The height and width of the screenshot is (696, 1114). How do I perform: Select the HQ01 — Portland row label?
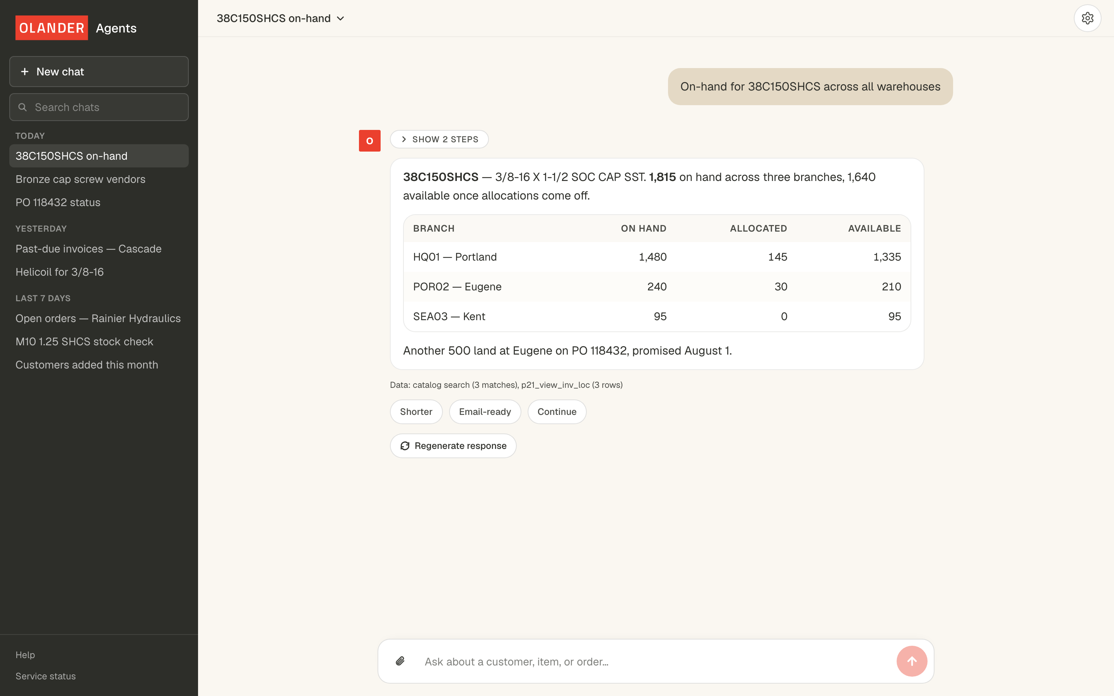455,257
